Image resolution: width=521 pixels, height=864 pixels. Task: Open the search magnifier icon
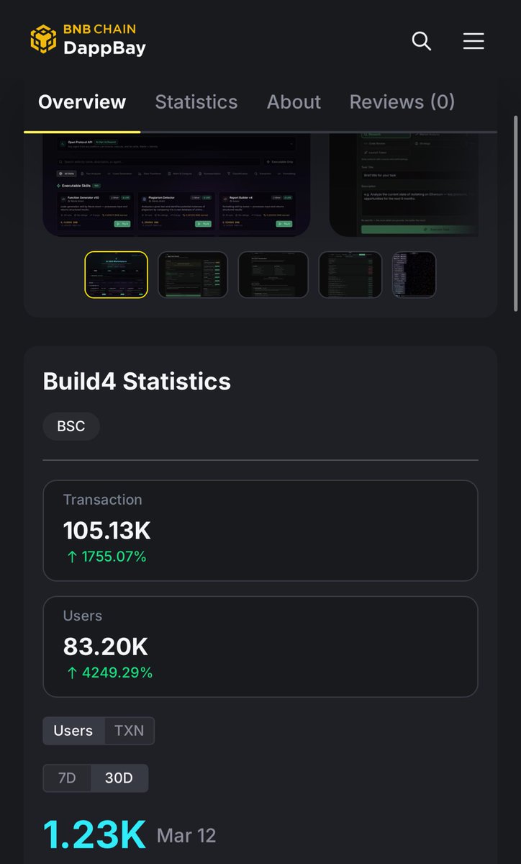click(x=421, y=41)
